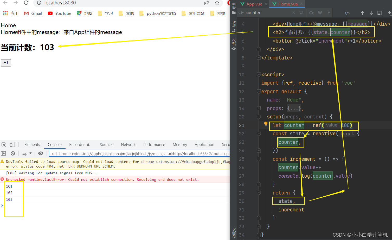Image resolution: width=392 pixels, height=240 pixels.
Task: Toggle Words (W) option in search
Action: coord(320,13)
